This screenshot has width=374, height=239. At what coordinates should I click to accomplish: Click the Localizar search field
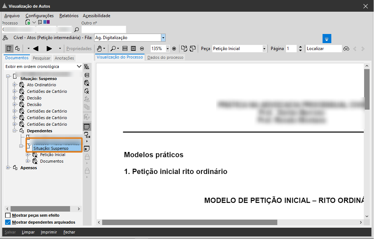tap(323, 49)
